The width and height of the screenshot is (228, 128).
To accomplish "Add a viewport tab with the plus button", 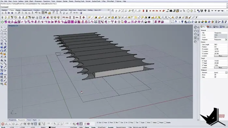I will (x=39, y=120).
